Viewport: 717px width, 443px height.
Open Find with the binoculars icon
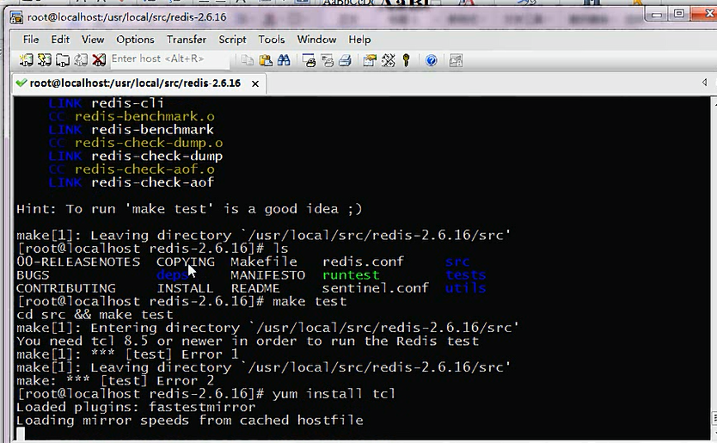pos(284,60)
